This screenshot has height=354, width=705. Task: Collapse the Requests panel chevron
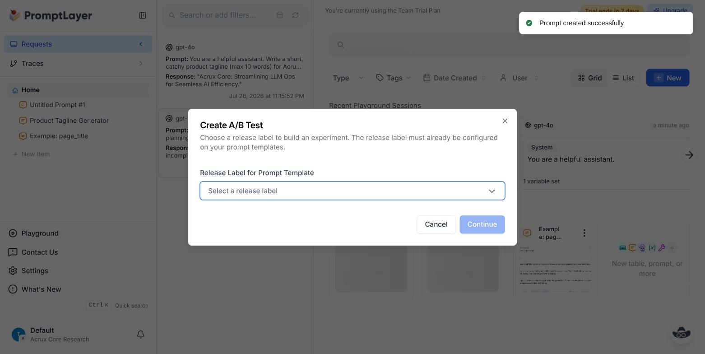click(x=141, y=44)
